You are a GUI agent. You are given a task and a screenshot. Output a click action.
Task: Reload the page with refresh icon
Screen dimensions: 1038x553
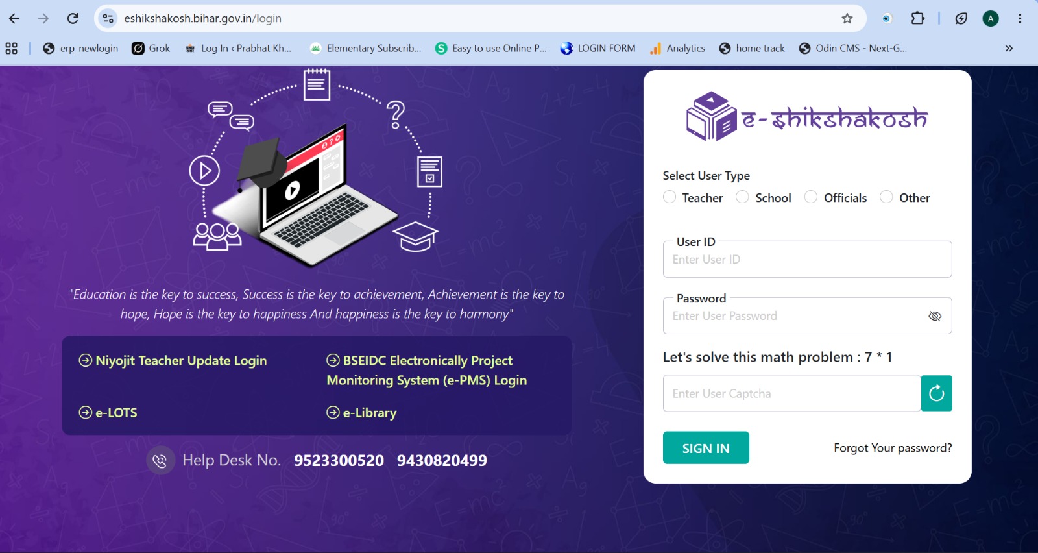click(73, 18)
